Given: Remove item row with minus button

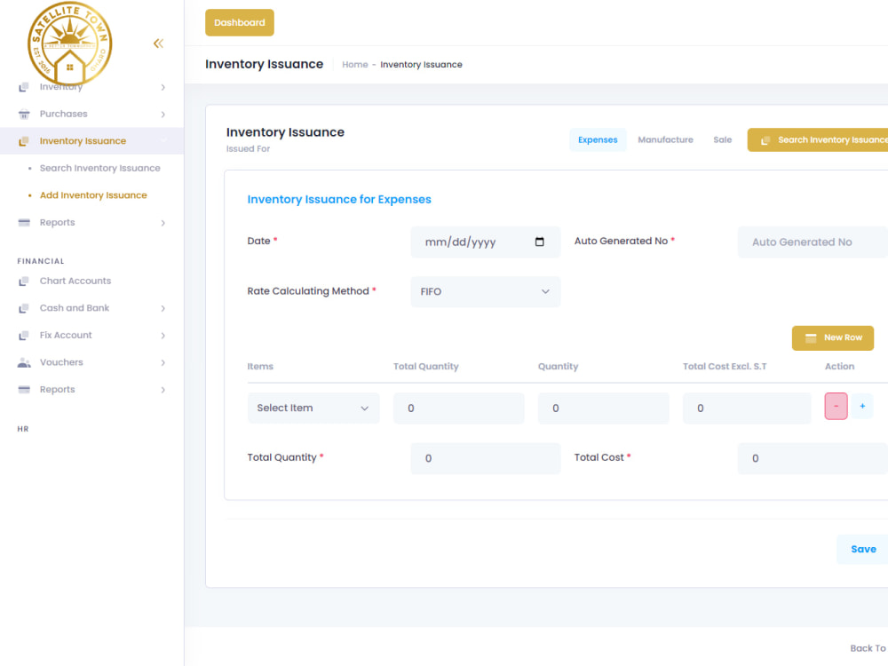Looking at the screenshot, I should coord(836,406).
